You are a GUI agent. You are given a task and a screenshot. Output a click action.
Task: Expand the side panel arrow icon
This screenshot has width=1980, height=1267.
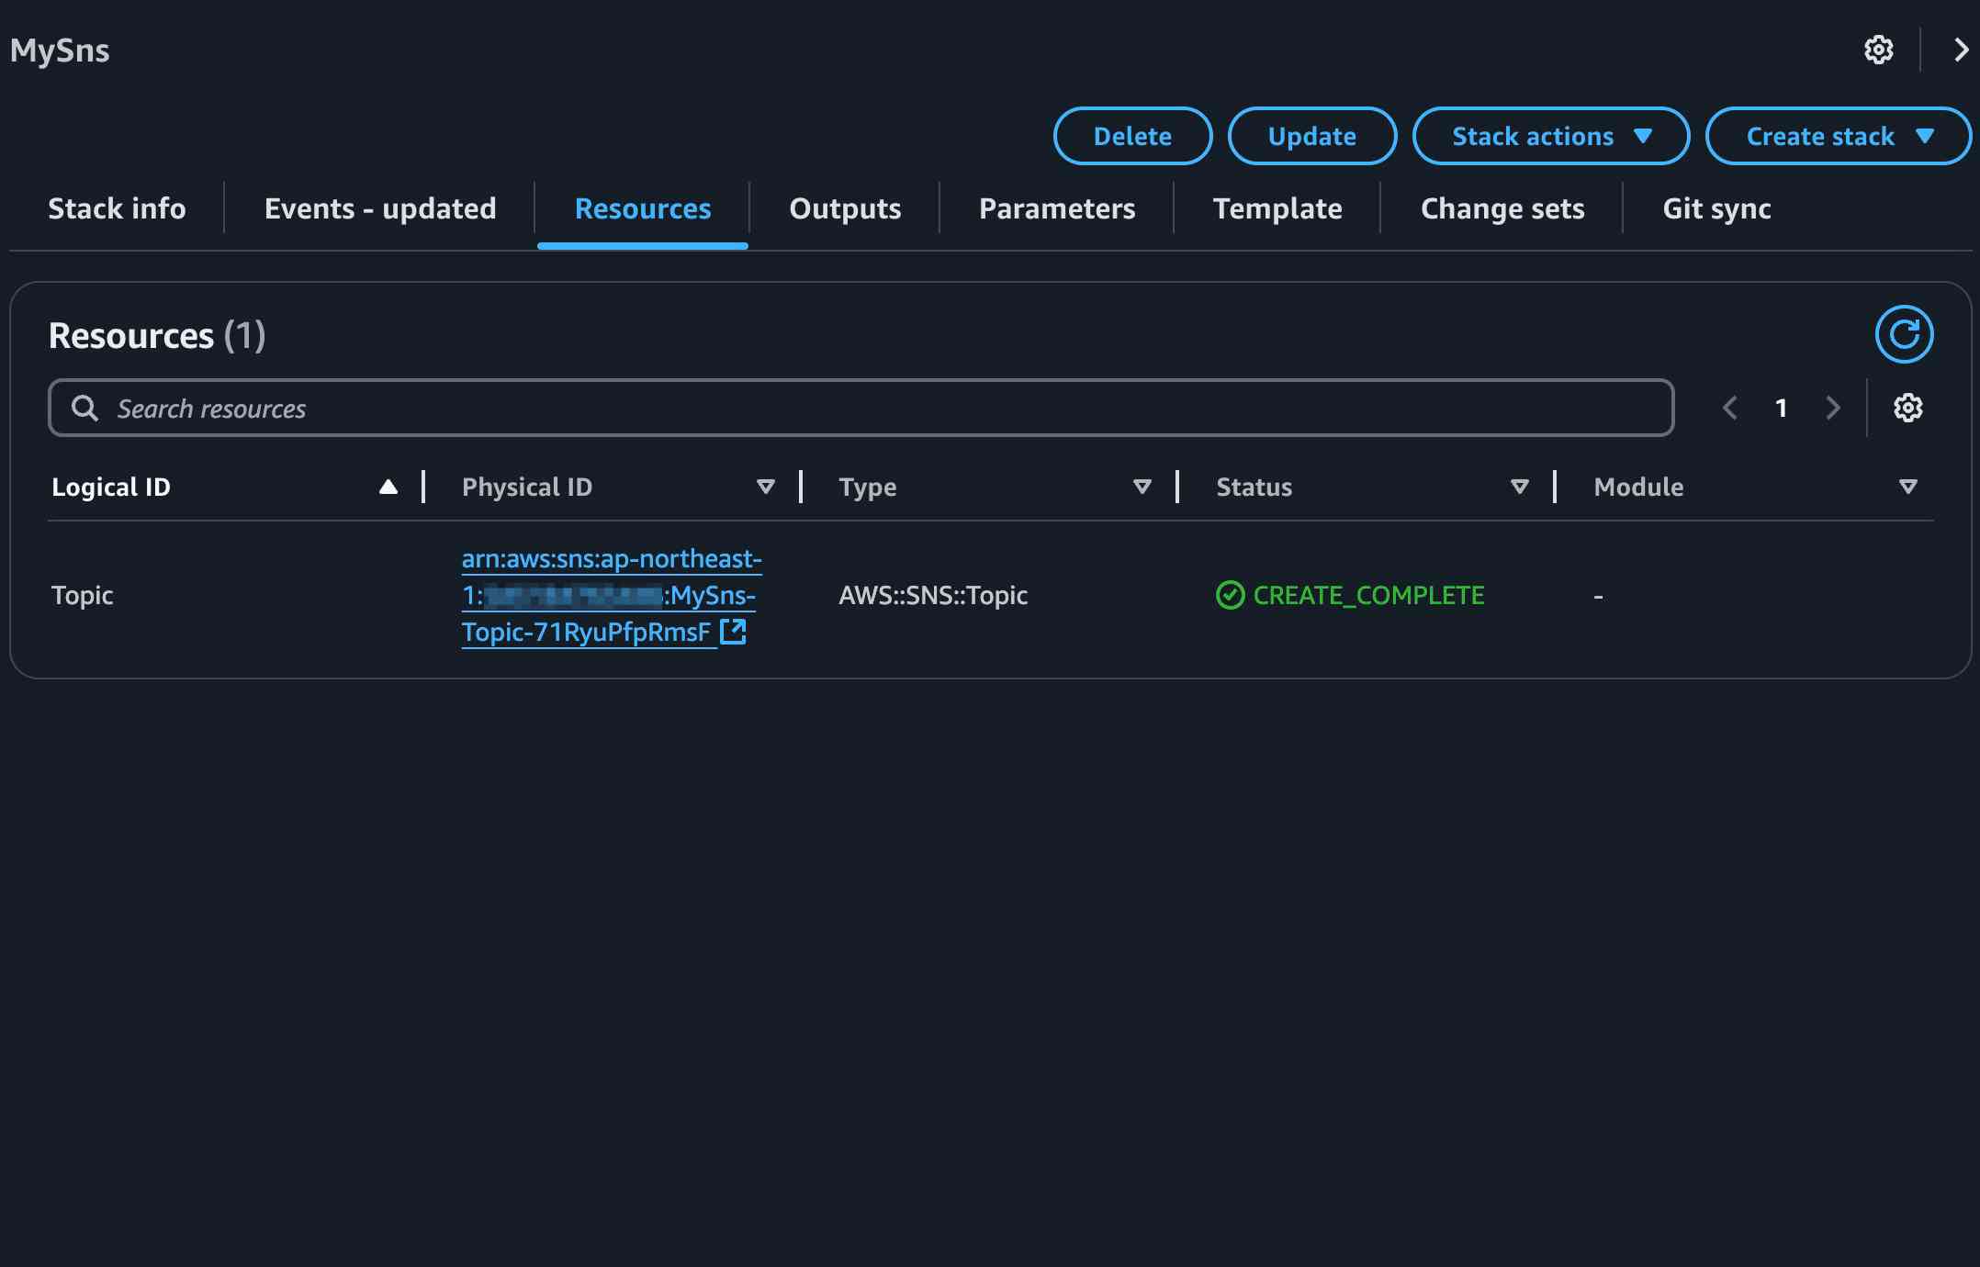pyautogui.click(x=1960, y=50)
